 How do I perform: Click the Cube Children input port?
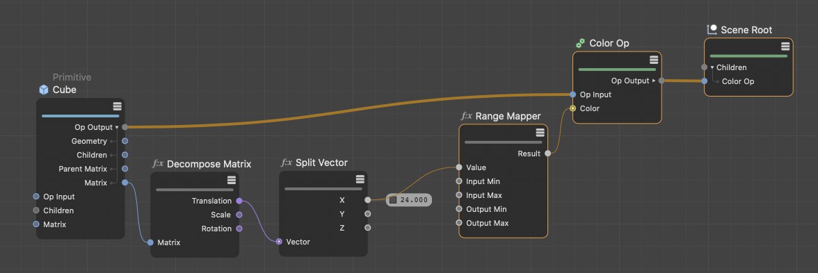[36, 210]
